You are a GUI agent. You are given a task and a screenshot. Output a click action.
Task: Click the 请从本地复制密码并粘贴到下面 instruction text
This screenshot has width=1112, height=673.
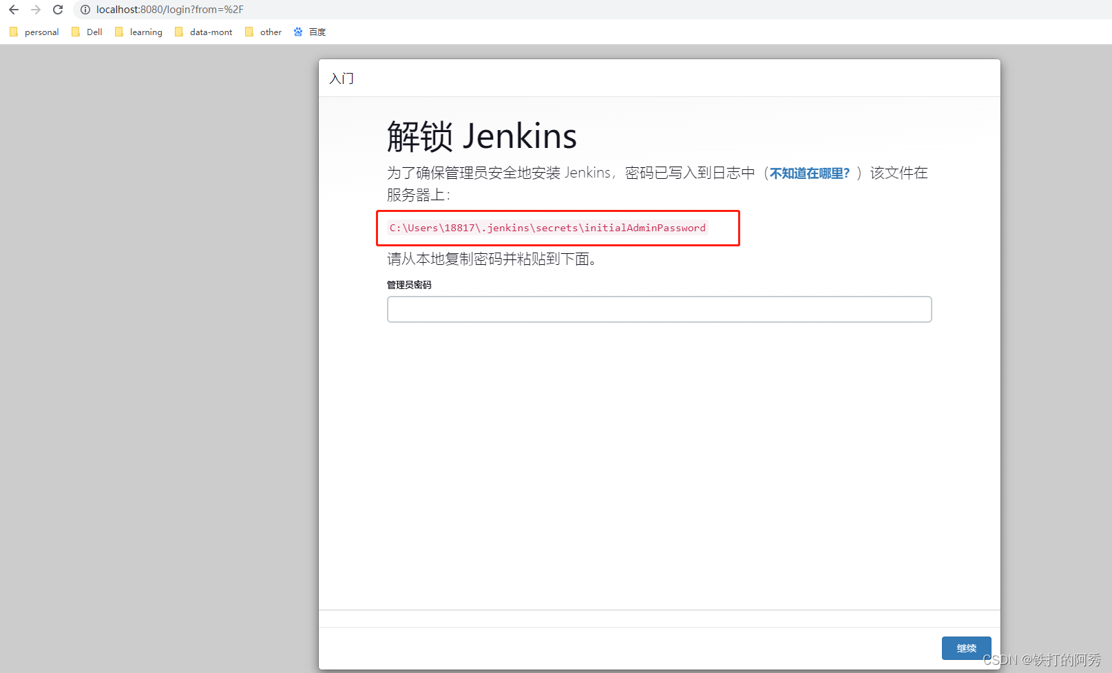pyautogui.click(x=492, y=259)
